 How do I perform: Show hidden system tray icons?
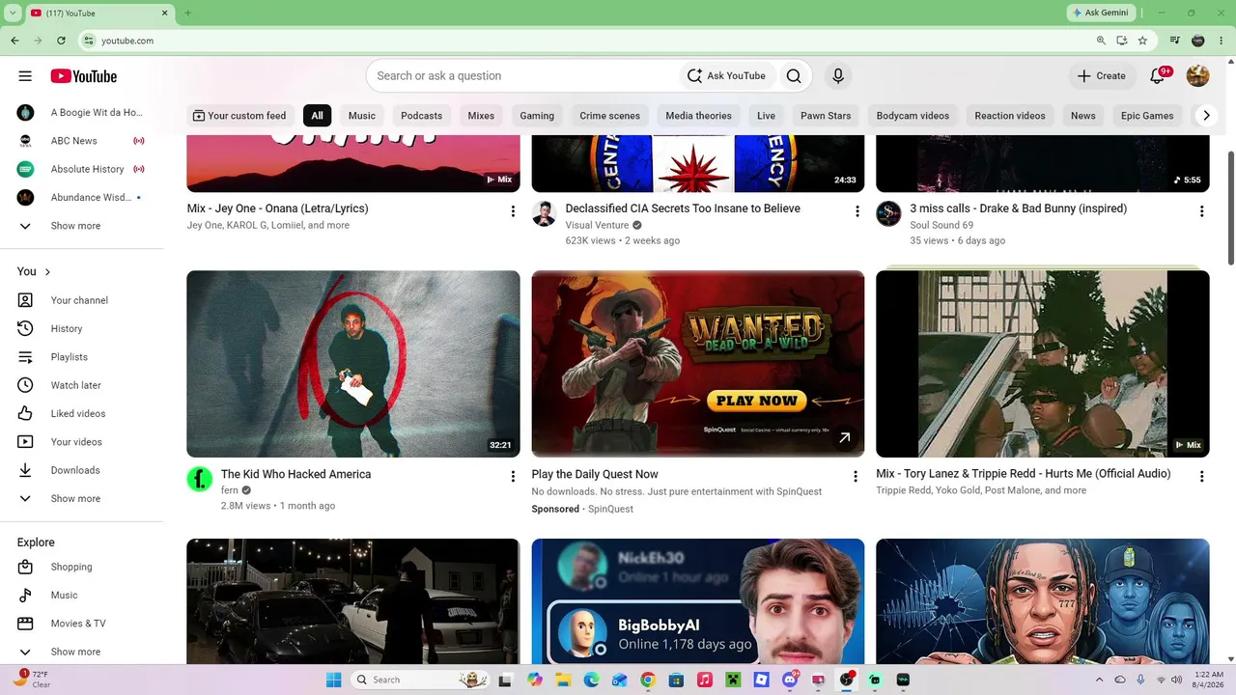(x=1099, y=680)
